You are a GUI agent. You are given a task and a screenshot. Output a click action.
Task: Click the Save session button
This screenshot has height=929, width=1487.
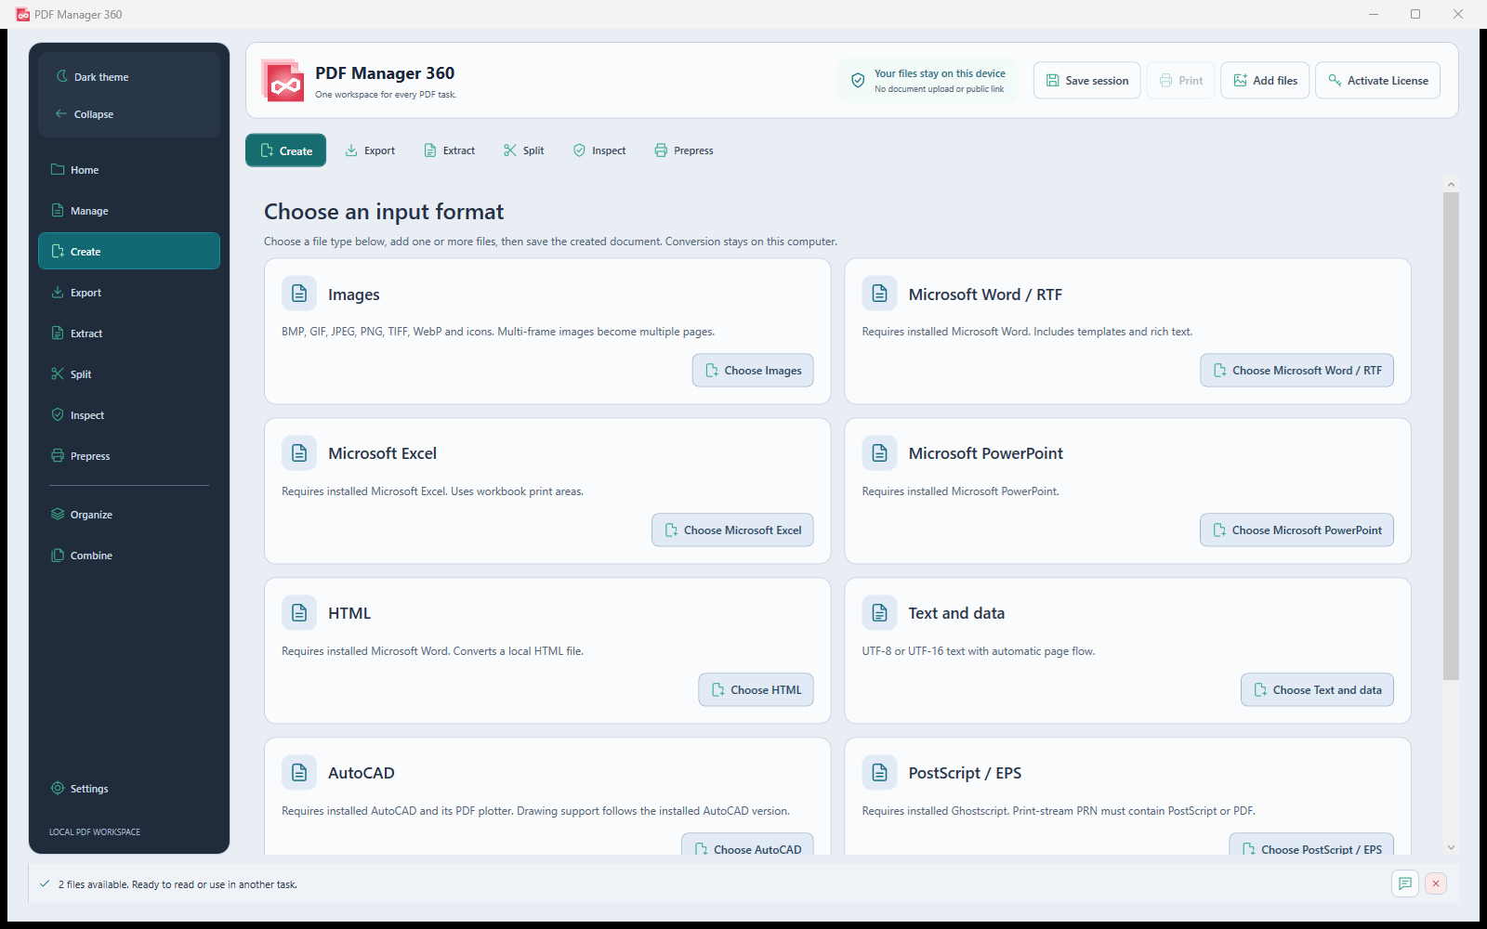pyautogui.click(x=1087, y=81)
